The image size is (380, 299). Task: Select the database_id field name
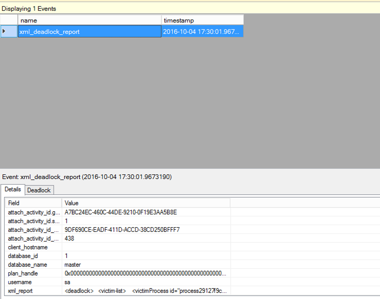tap(24, 256)
